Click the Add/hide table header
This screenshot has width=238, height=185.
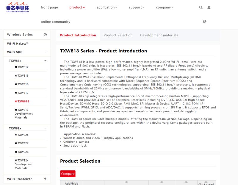tap(71, 184)
